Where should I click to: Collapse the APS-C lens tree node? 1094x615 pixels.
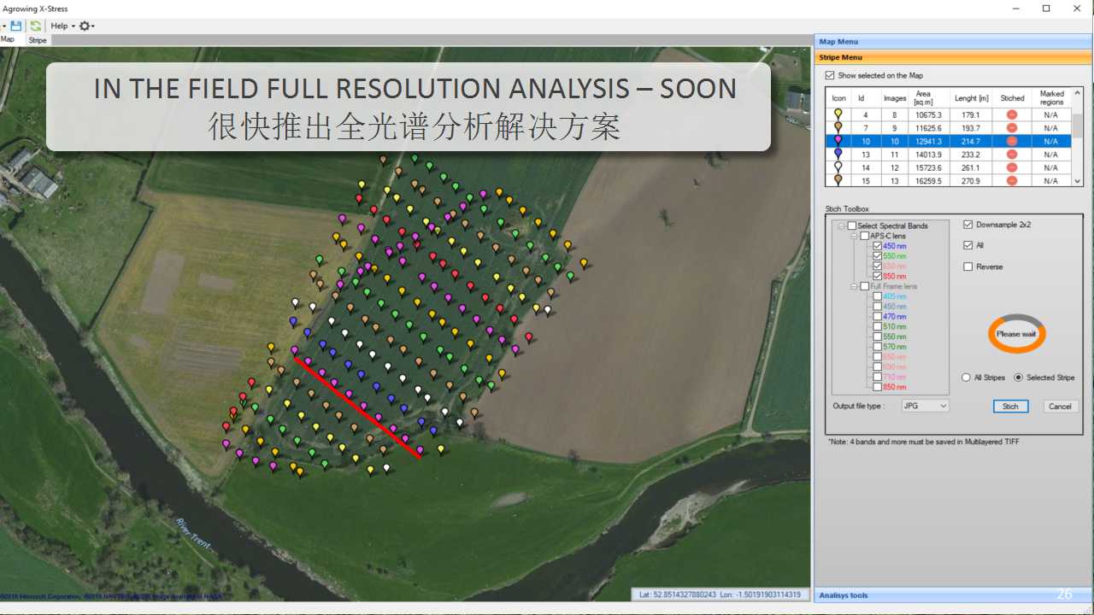tap(853, 236)
